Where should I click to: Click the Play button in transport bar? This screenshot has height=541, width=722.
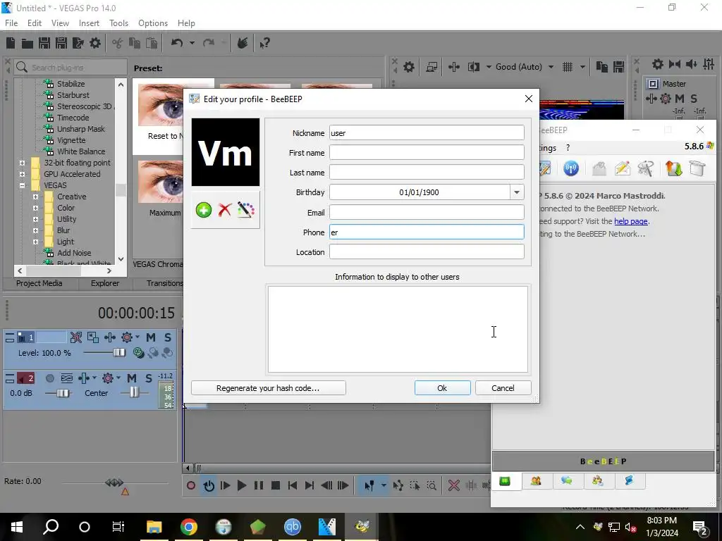tap(242, 485)
